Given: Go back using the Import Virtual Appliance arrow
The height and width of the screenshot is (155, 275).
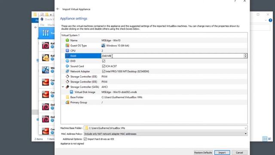Looking at the screenshot, I should [x=58, y=9].
